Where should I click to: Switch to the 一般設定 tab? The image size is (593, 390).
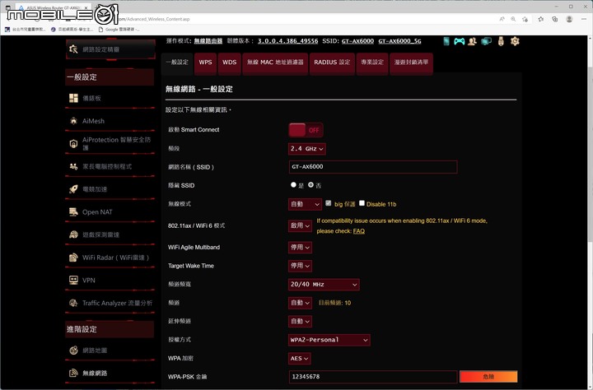pos(177,63)
